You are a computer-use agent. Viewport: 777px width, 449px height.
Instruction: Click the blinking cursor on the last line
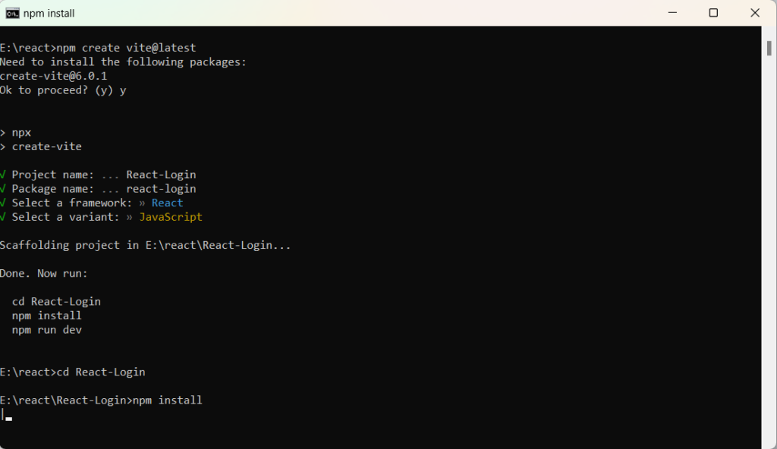(x=8, y=418)
